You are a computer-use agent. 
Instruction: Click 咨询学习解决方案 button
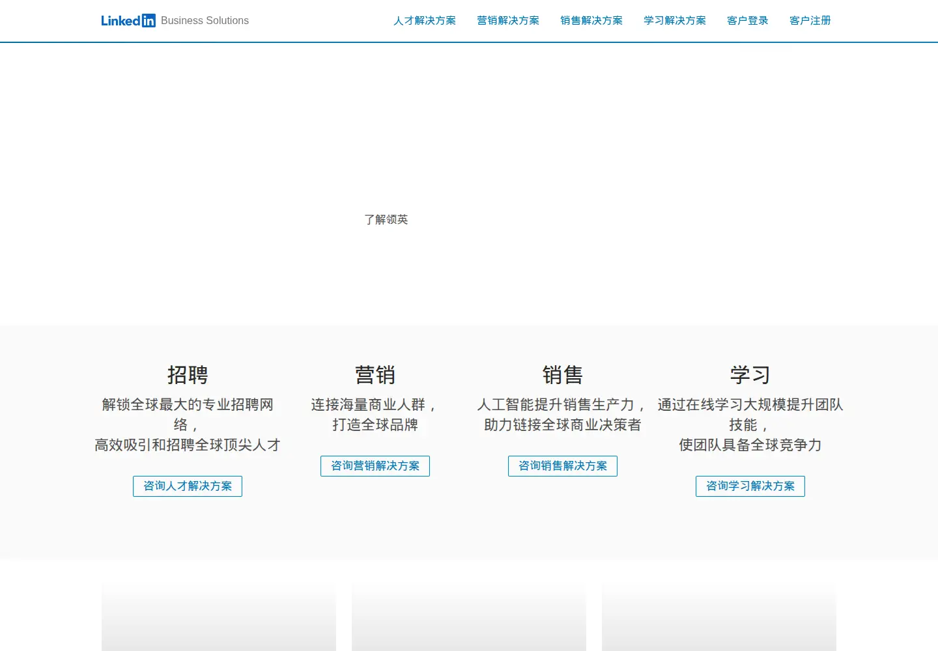[750, 486]
